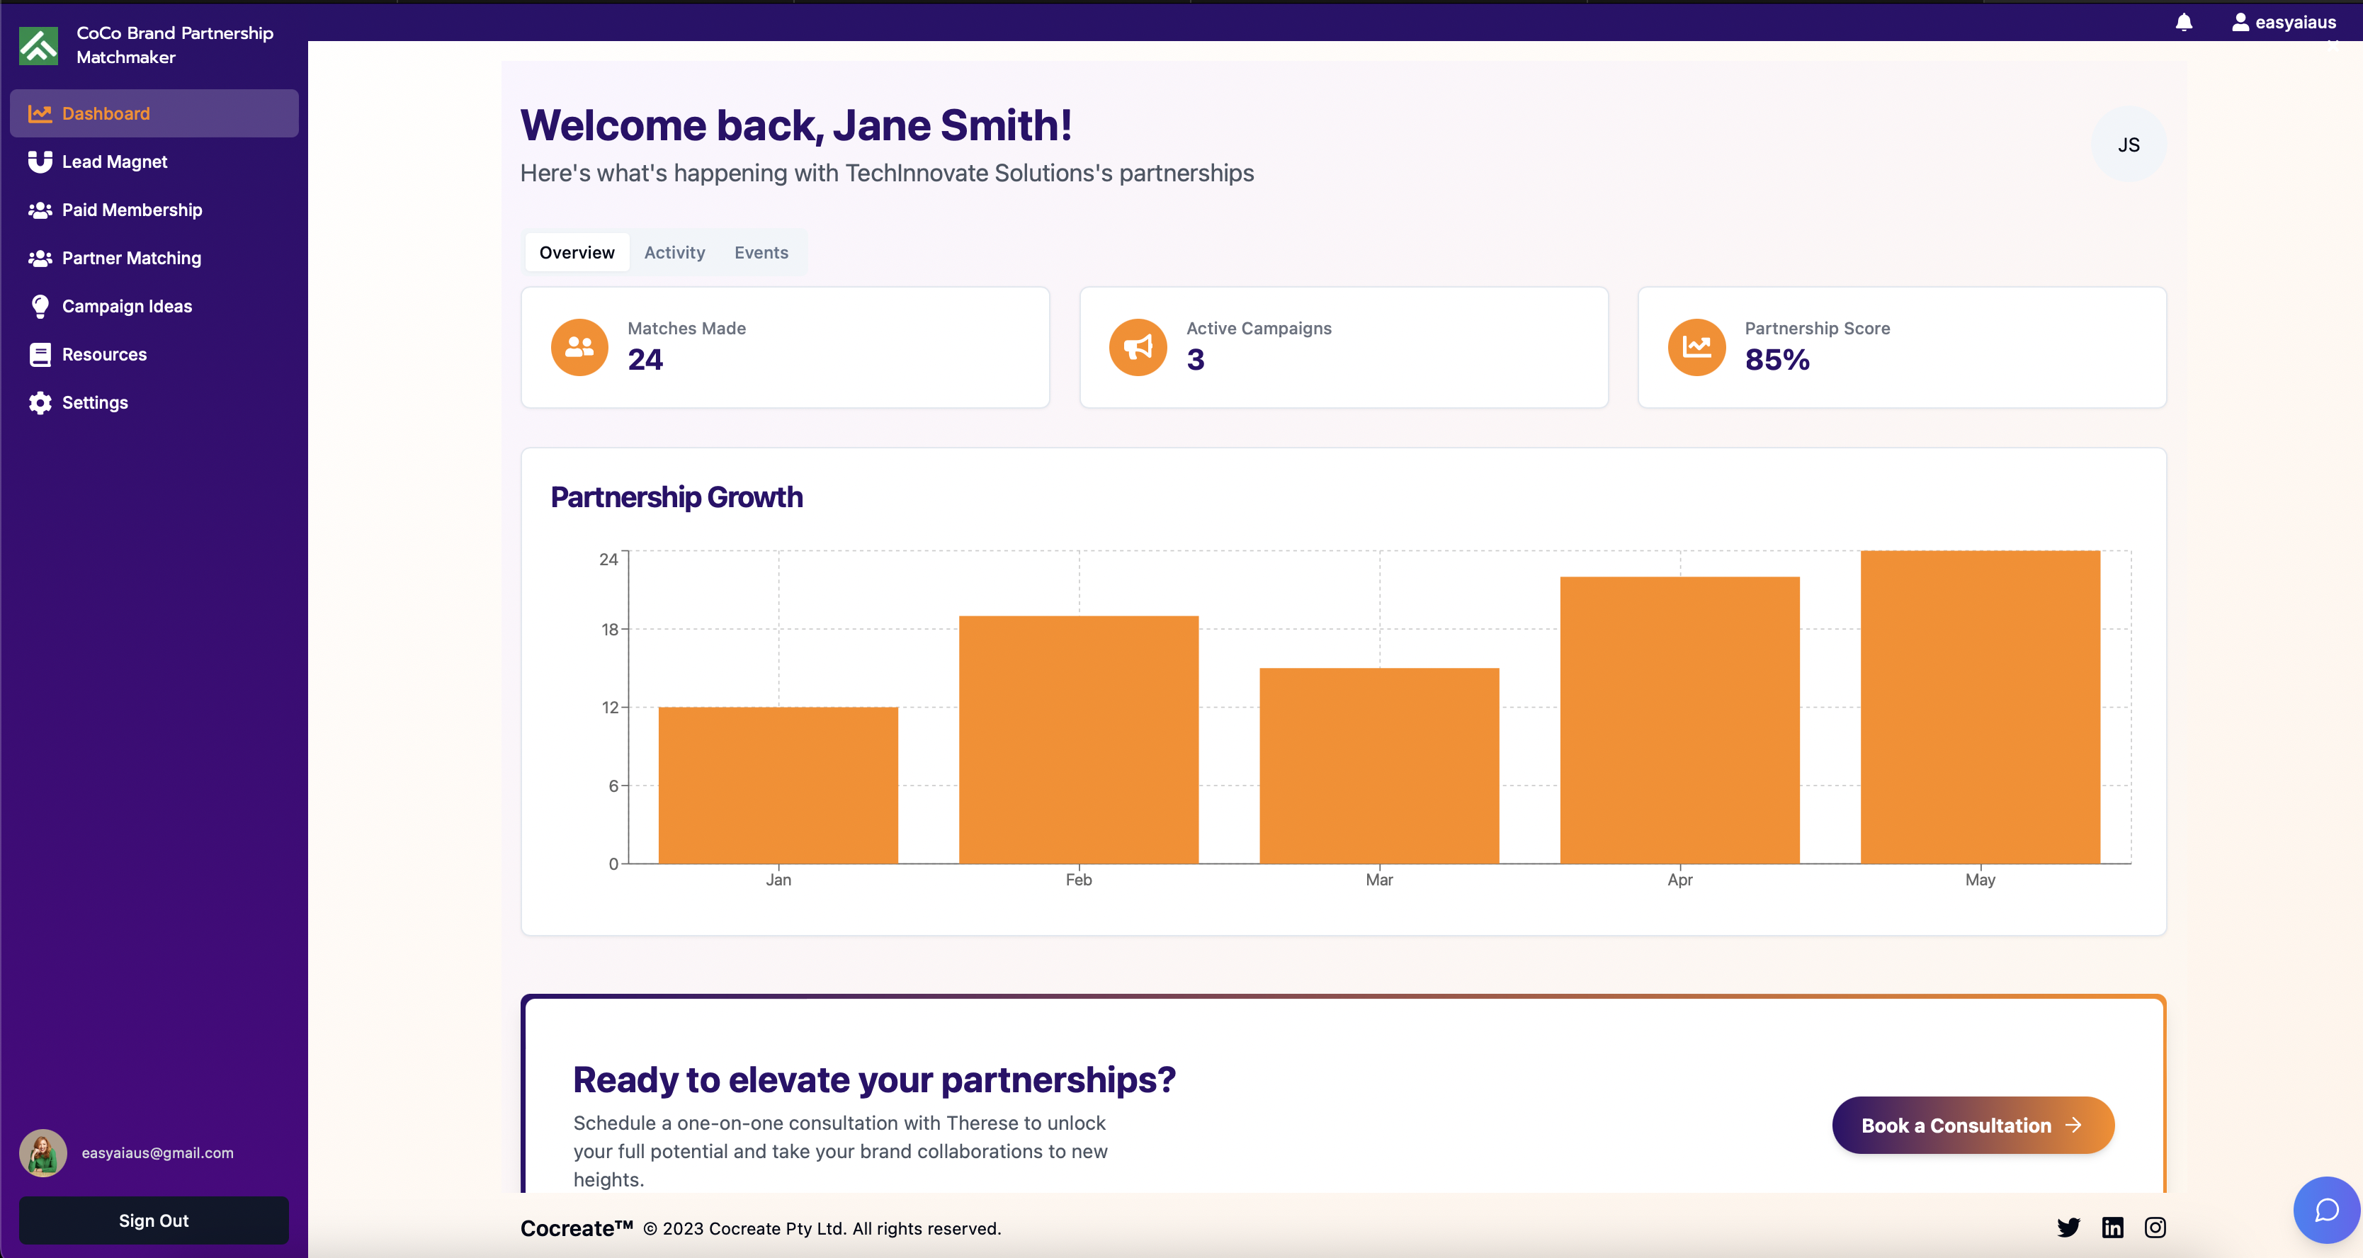Click the Sign Out button
The image size is (2363, 1258).
[153, 1220]
